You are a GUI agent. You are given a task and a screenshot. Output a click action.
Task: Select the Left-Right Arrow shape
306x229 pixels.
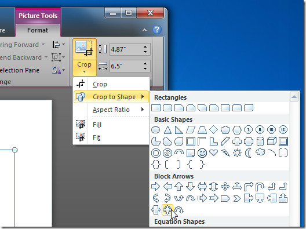(202, 187)
